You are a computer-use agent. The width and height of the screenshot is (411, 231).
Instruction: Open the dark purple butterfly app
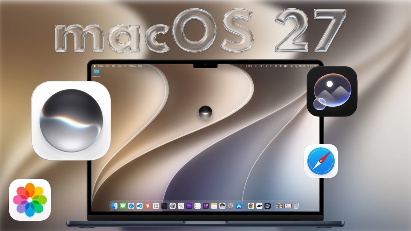(x=205, y=206)
